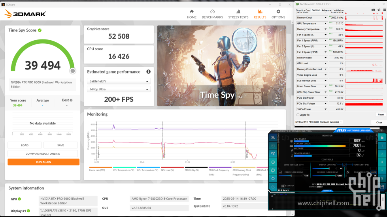Click the Best score info icon
The height and width of the screenshot is (217, 387).
(71, 100)
